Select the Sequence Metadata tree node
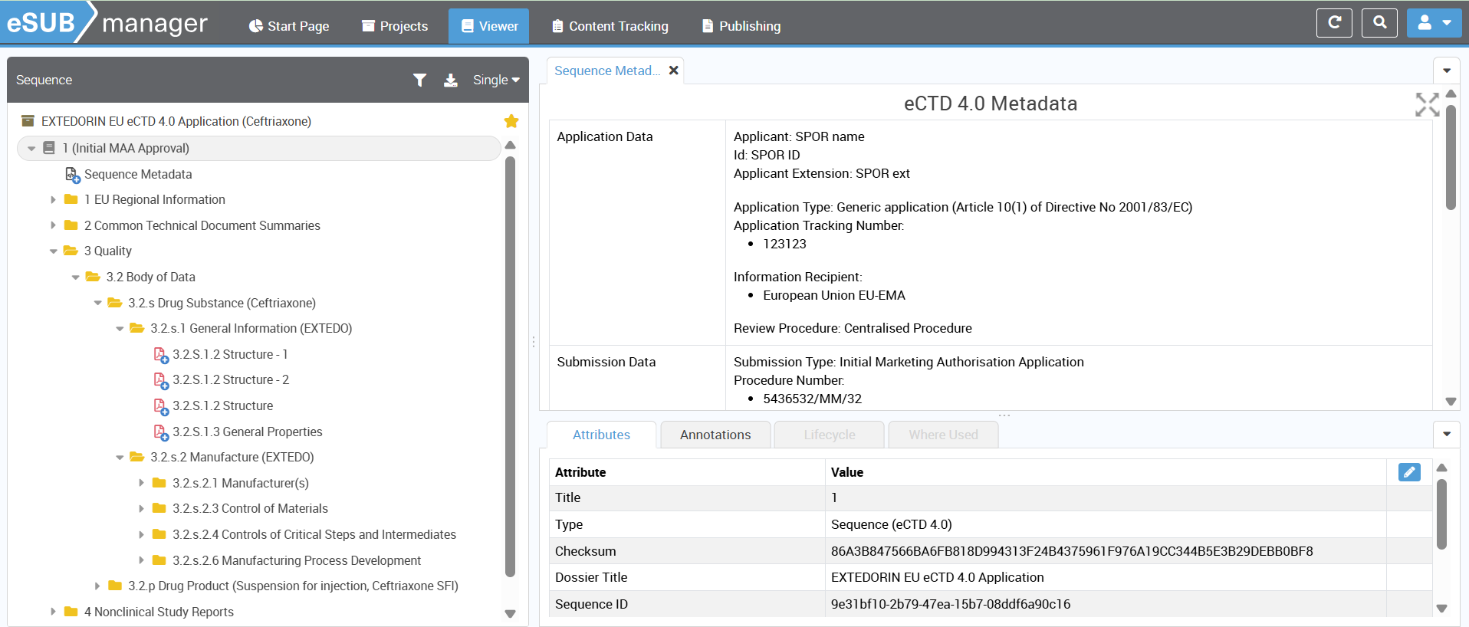The height and width of the screenshot is (627, 1469). tap(138, 175)
